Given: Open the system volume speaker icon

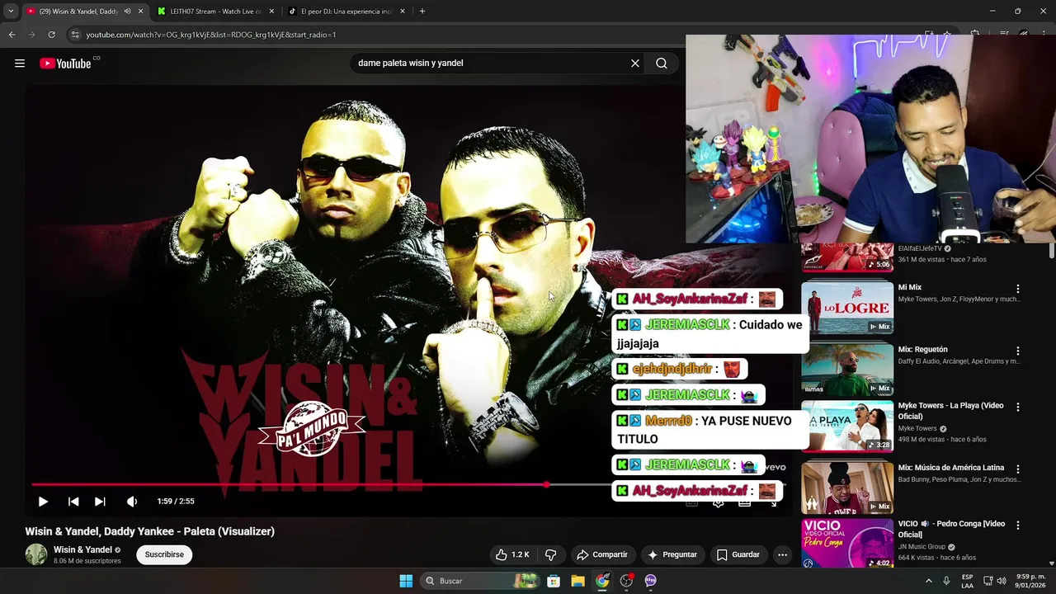Looking at the screenshot, I should pyautogui.click(x=1001, y=581).
